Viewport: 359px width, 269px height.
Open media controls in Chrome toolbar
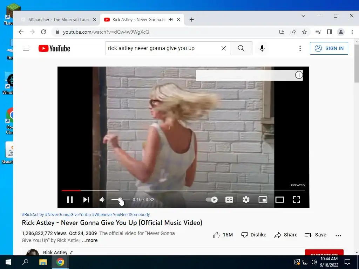point(318,32)
